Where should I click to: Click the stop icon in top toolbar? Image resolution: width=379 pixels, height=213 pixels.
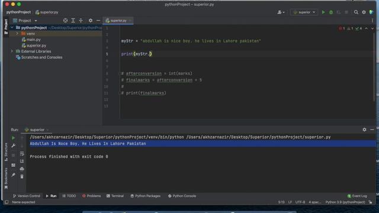[x=346, y=12]
